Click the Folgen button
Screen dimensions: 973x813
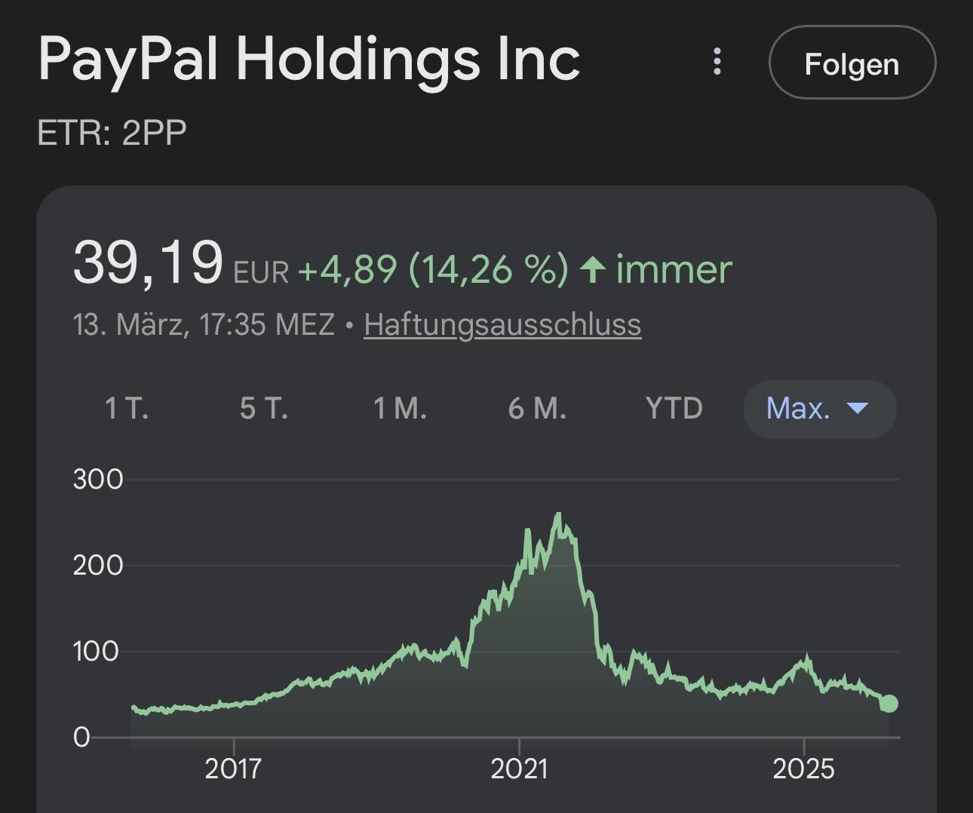tap(852, 63)
